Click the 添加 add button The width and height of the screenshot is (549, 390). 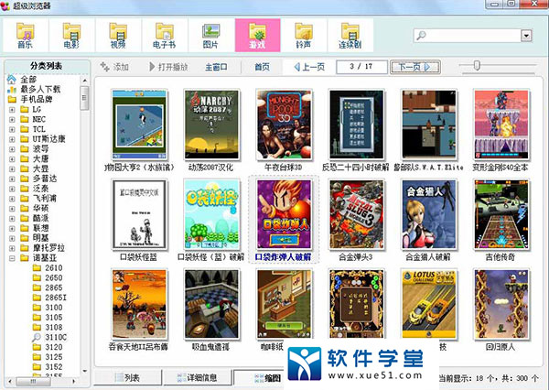(114, 67)
